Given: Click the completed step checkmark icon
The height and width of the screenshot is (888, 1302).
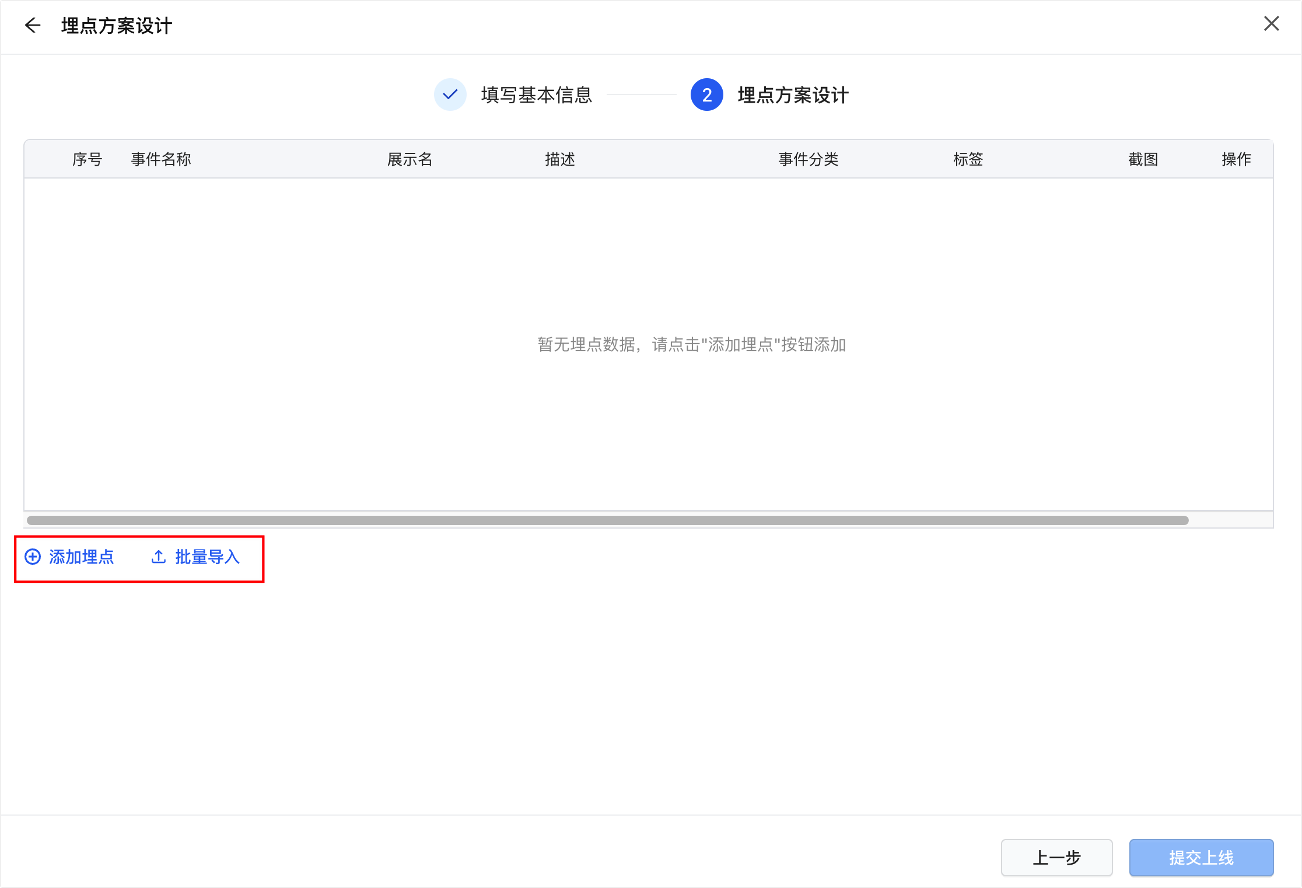Looking at the screenshot, I should 450,95.
